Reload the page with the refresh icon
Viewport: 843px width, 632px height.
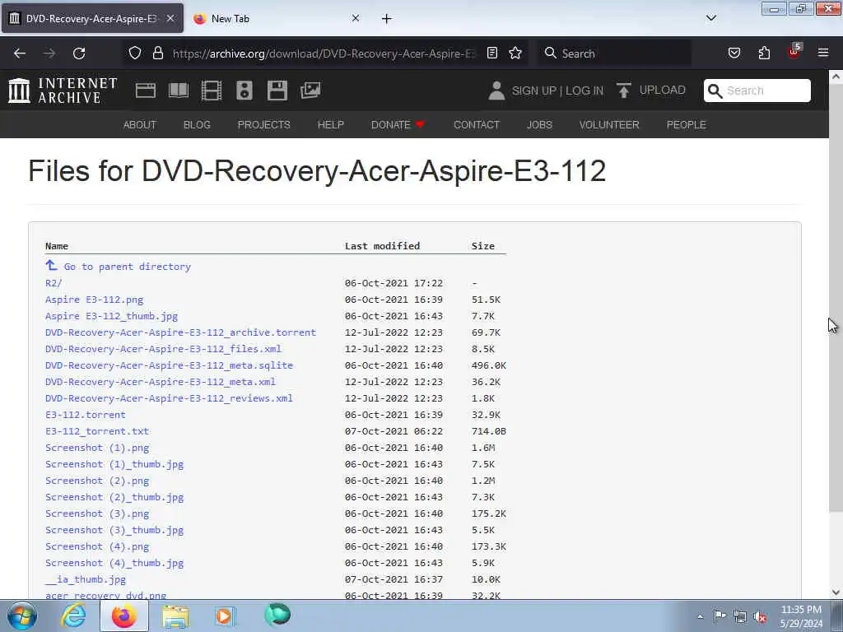[79, 53]
